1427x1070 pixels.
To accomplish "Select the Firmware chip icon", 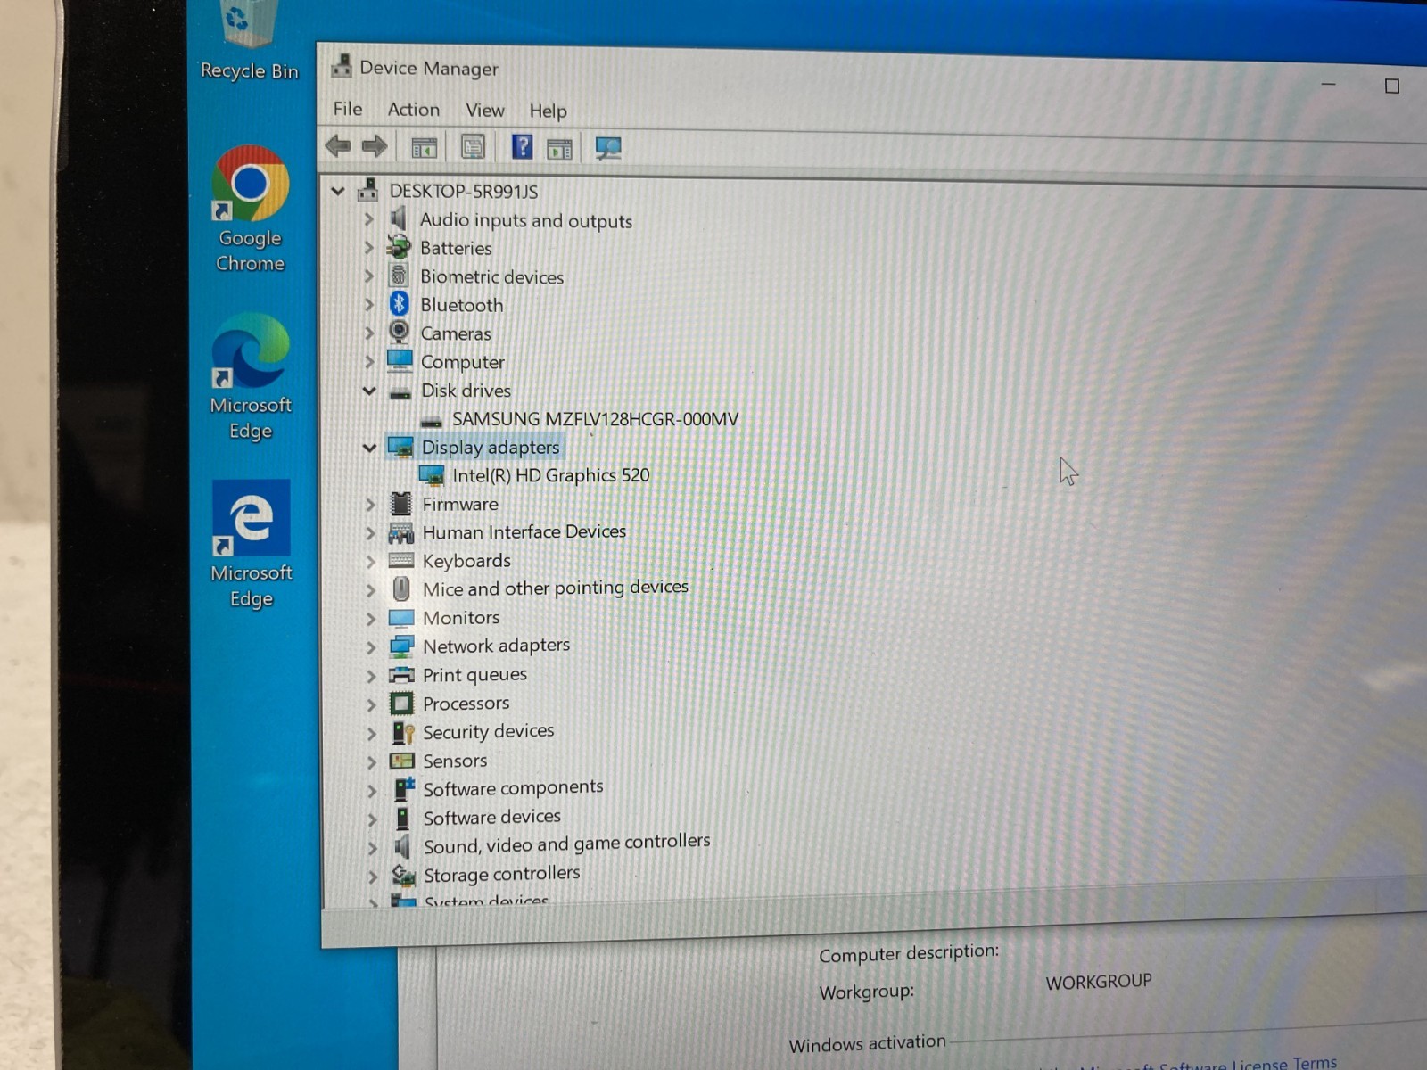I will (x=401, y=504).
